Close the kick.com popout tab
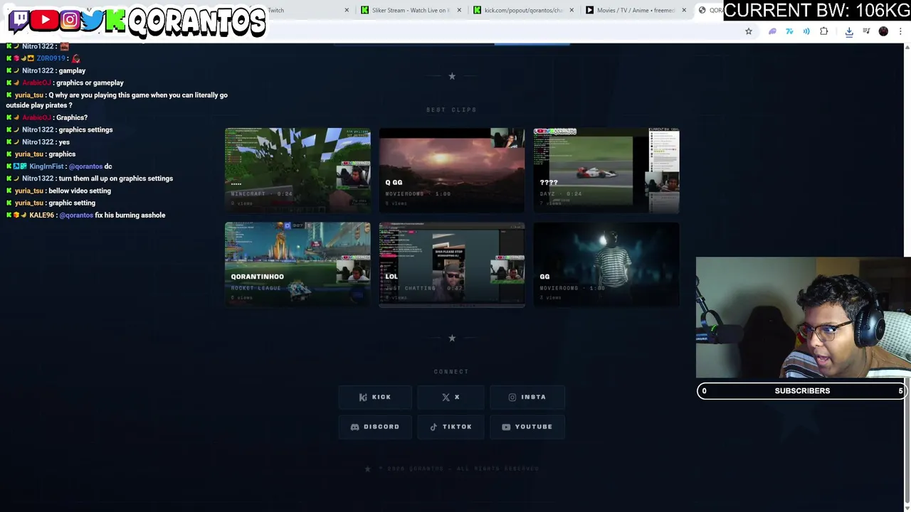This screenshot has width=911, height=512. coord(572,10)
